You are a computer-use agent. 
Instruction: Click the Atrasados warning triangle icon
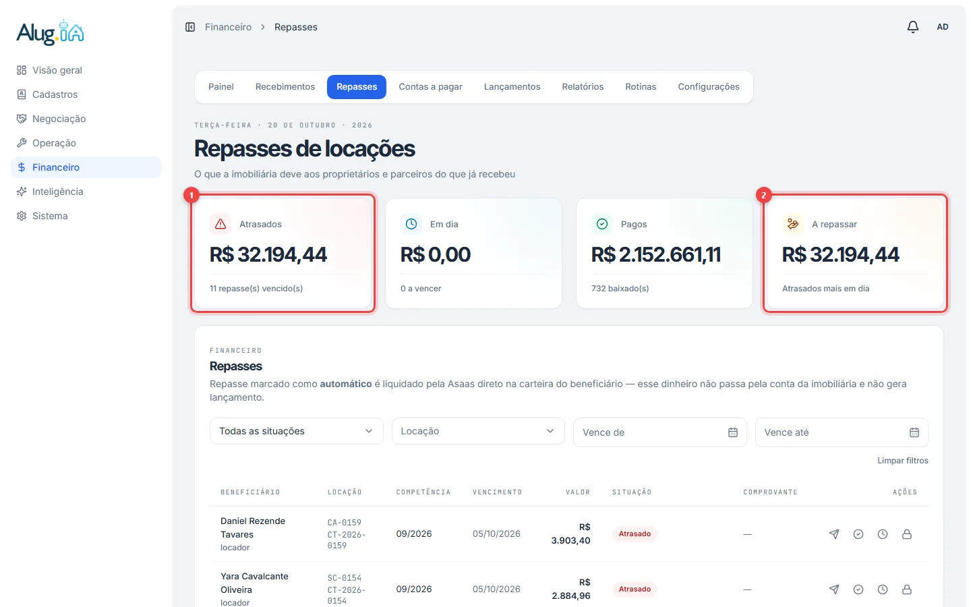[220, 224]
